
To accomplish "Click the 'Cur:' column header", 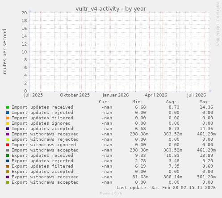I will pos(104,102).
